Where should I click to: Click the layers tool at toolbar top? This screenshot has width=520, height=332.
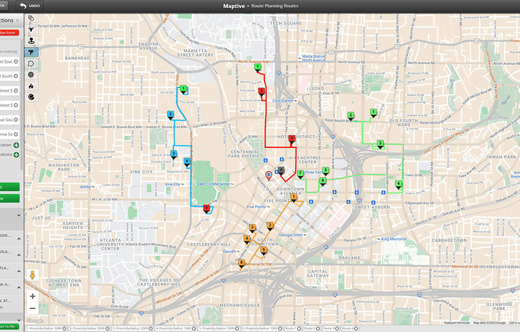(31, 18)
